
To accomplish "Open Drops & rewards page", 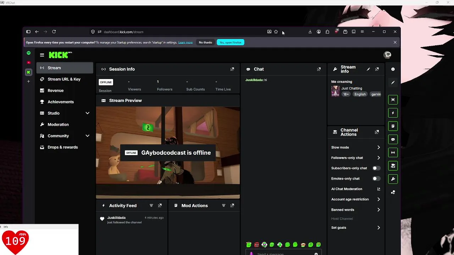I will click(x=65, y=147).
